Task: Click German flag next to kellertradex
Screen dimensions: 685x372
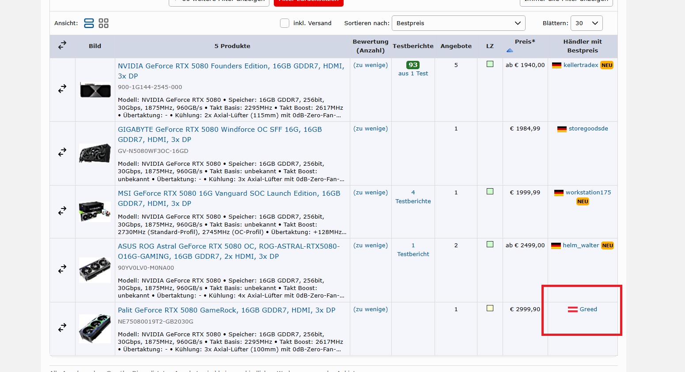Action: click(x=556, y=65)
